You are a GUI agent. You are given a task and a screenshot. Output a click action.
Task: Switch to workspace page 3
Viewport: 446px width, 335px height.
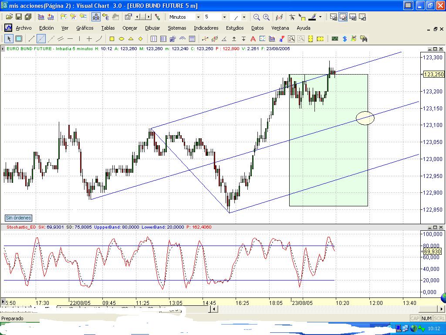(x=353, y=17)
